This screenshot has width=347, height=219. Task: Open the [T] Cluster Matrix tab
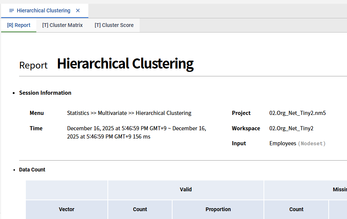(63, 25)
